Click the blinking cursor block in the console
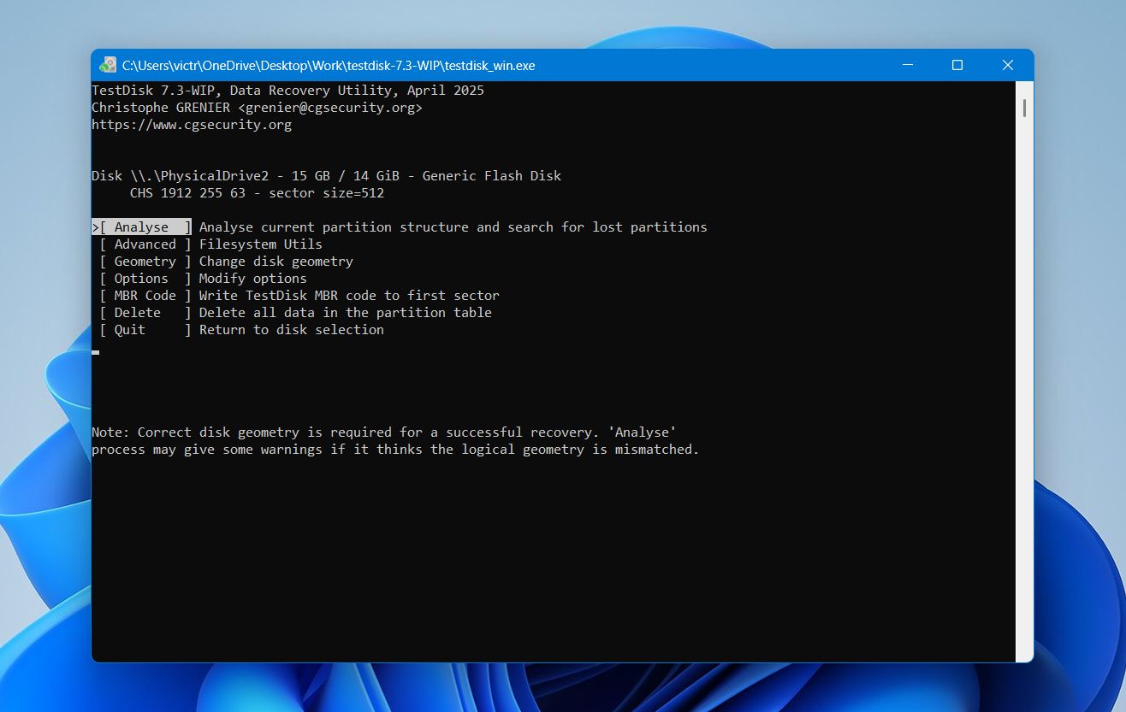1126x712 pixels. point(95,351)
